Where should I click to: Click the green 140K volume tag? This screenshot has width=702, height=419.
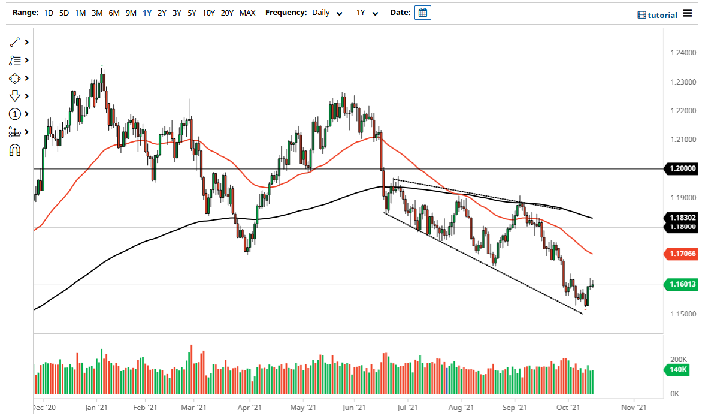coord(677,370)
